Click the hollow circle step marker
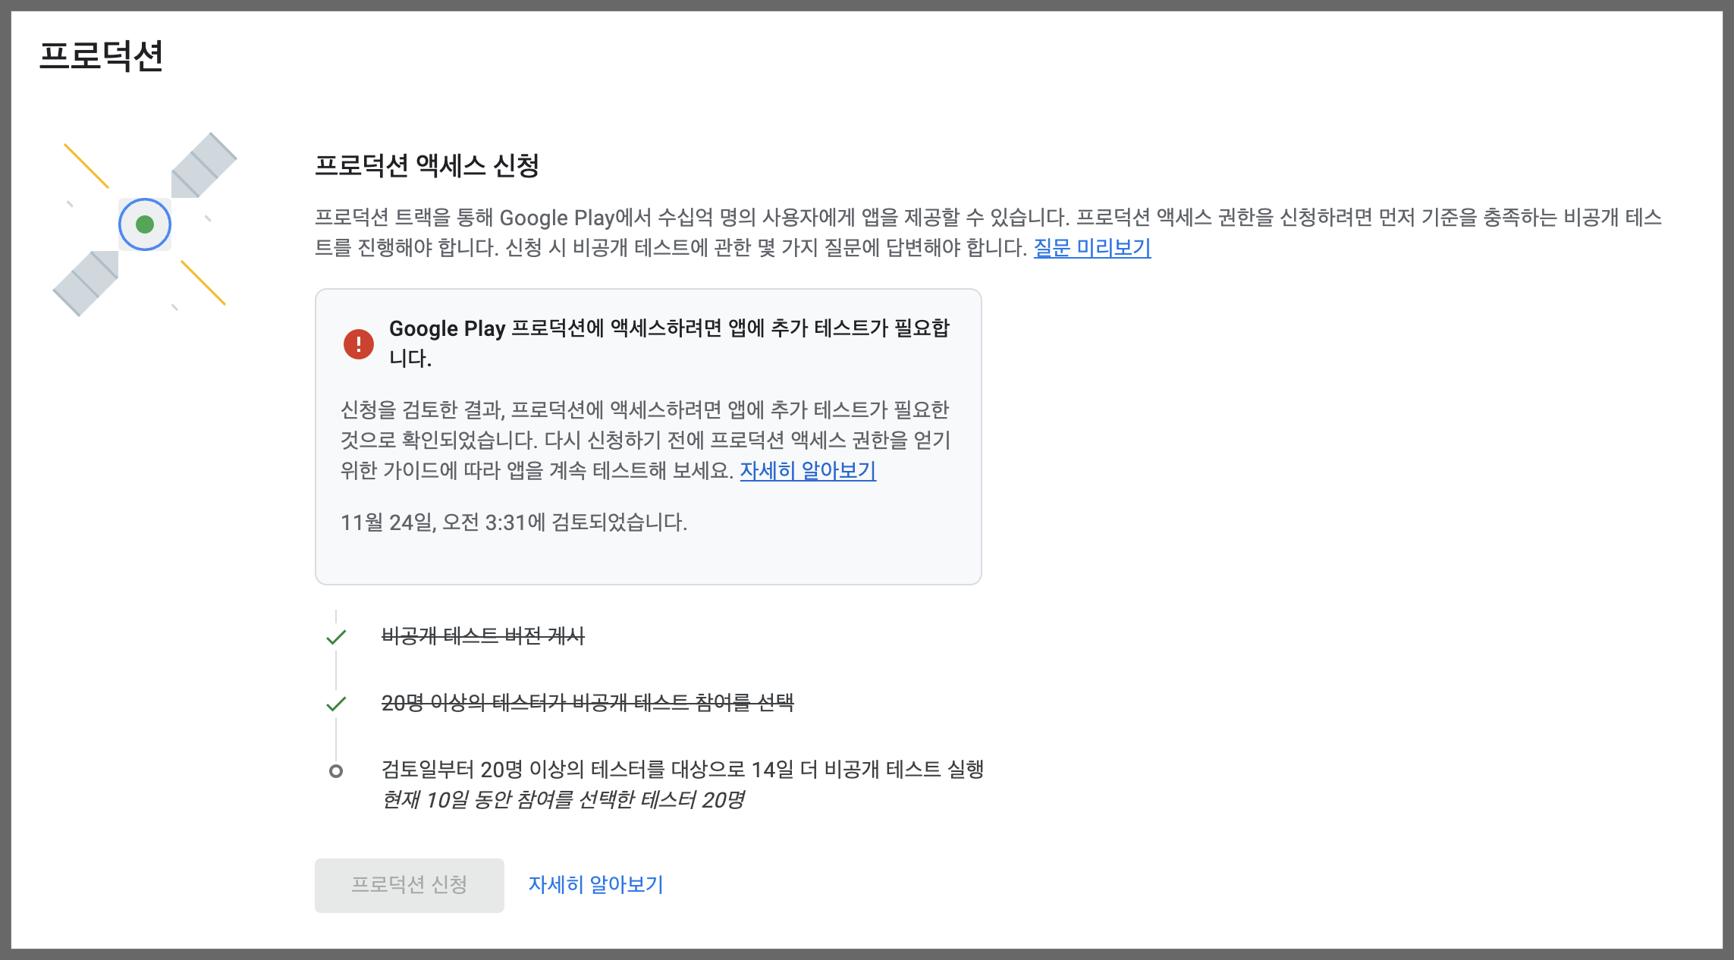 tap(336, 771)
